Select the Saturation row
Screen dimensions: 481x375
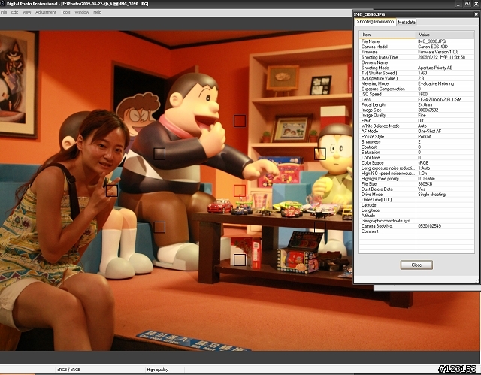[x=416, y=152]
